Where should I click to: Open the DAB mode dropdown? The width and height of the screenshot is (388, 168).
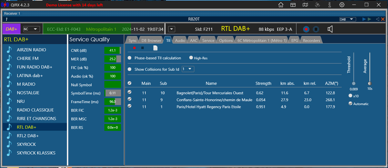tap(348, 19)
